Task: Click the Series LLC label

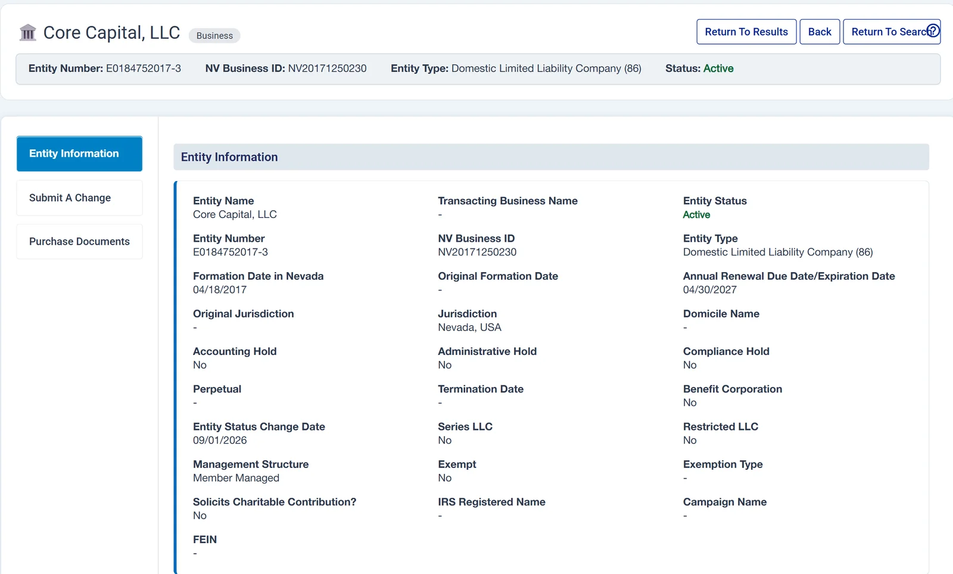Action: click(465, 426)
